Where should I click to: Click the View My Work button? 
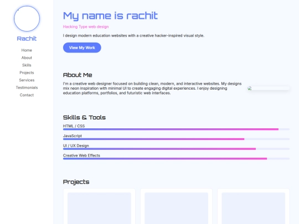[x=82, y=48]
